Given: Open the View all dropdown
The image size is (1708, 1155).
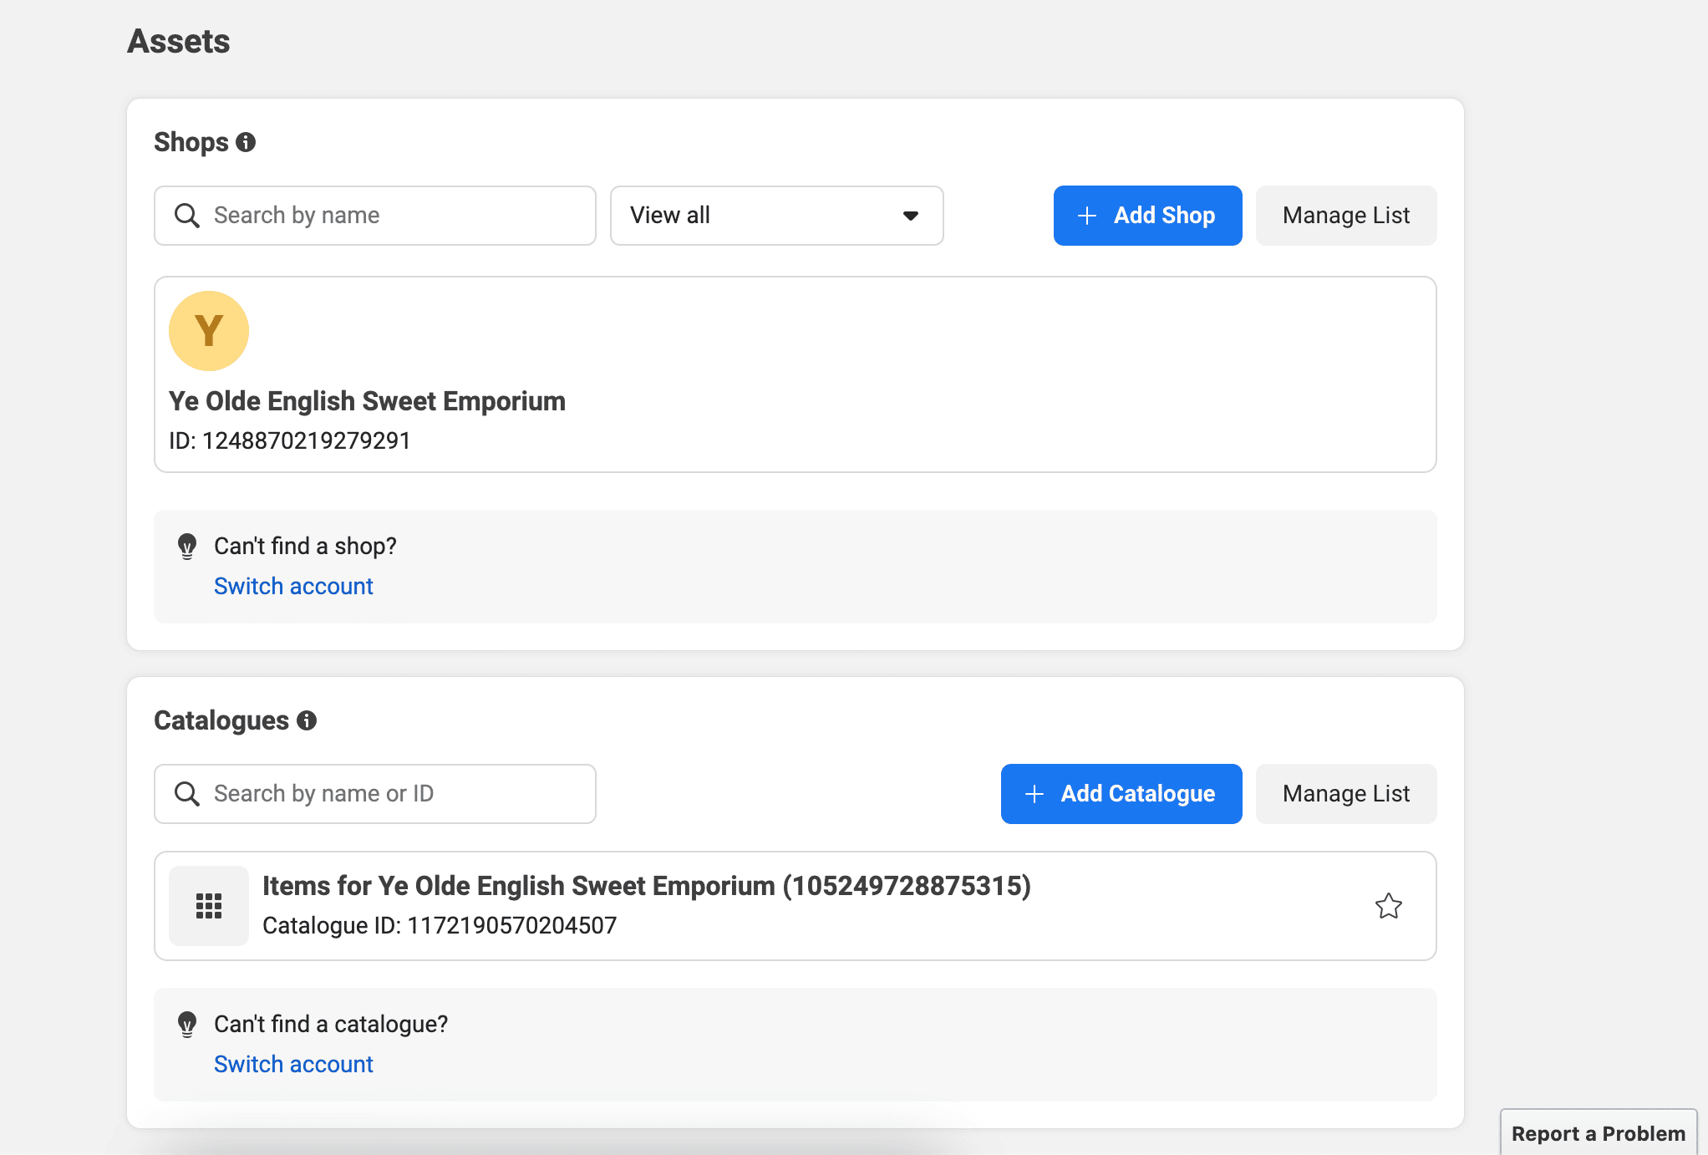Looking at the screenshot, I should pos(777,216).
